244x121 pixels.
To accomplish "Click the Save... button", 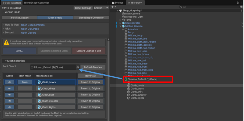I will [19, 51].
